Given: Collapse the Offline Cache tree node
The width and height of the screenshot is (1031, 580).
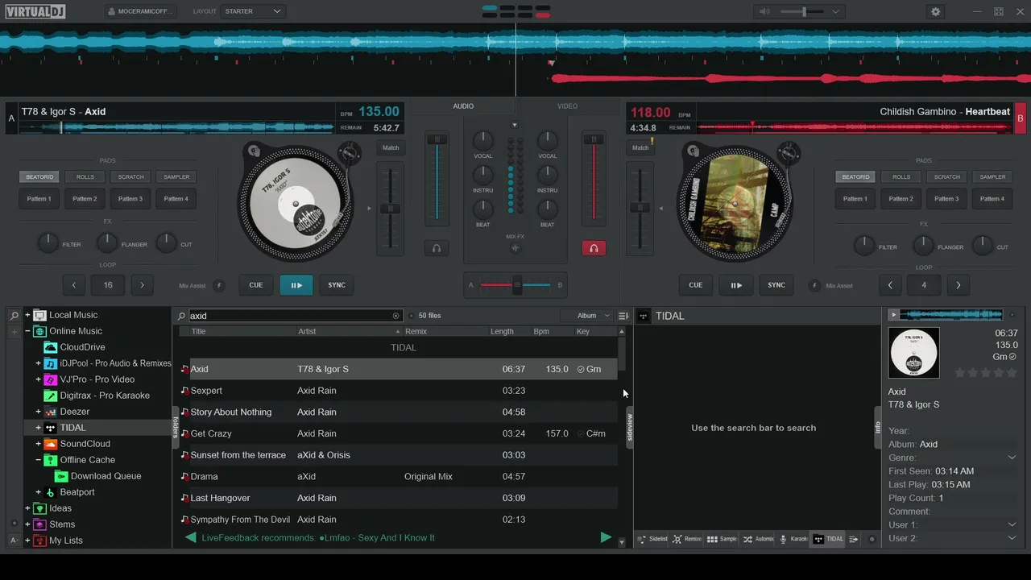Looking at the screenshot, I should click(38, 460).
